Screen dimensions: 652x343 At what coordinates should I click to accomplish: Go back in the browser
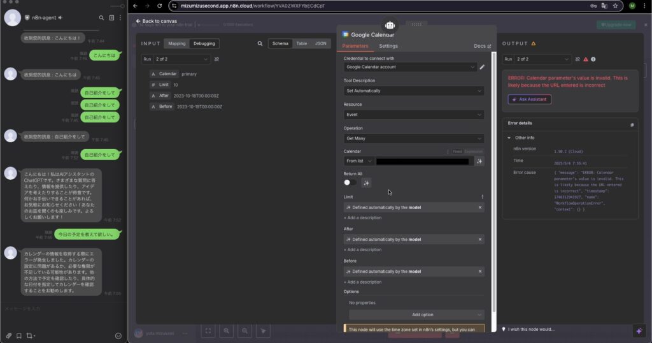[x=135, y=6]
